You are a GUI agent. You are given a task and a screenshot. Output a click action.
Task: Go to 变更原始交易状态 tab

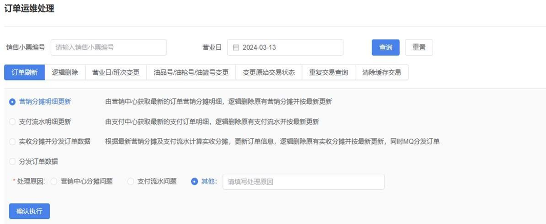(x=269, y=72)
